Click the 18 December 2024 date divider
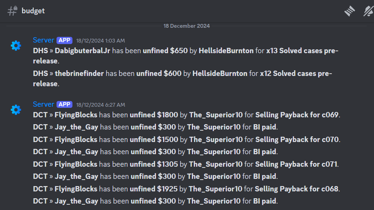 point(187,26)
